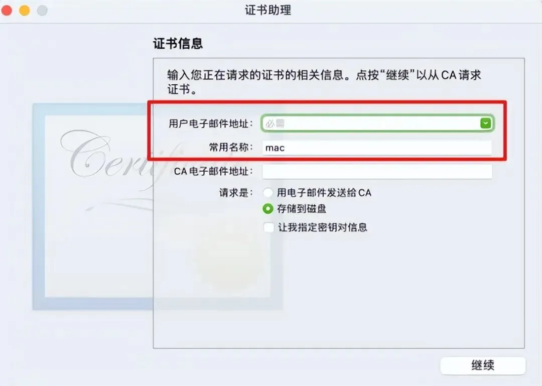The width and height of the screenshot is (542, 386).
Task: Click the 证书信息 heading
Action: tap(178, 44)
